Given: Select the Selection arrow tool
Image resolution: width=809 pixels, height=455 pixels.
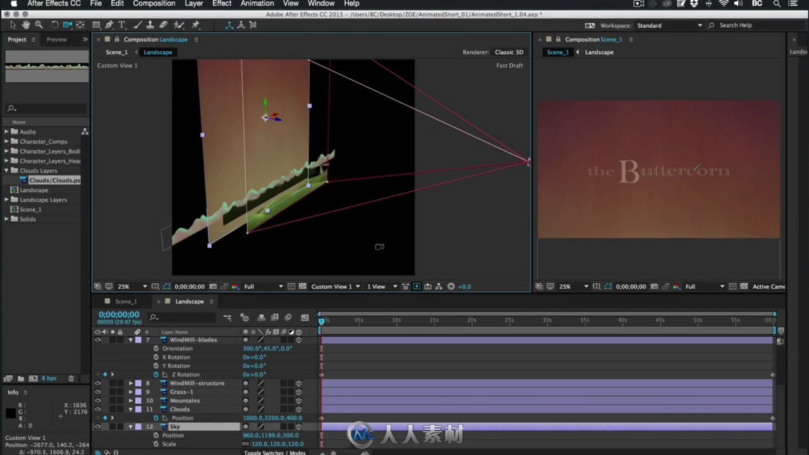Looking at the screenshot, I should [13, 25].
